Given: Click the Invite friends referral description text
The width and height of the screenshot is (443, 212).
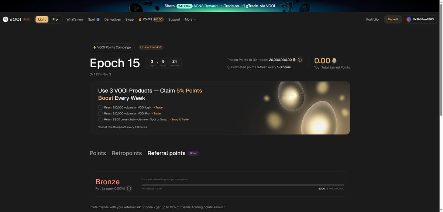Looking at the screenshot, I should tap(157, 207).
